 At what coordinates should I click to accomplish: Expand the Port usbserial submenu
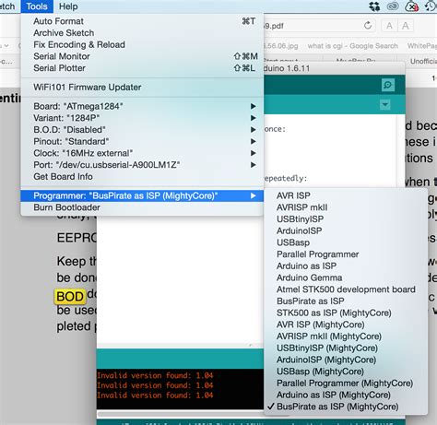(142, 165)
